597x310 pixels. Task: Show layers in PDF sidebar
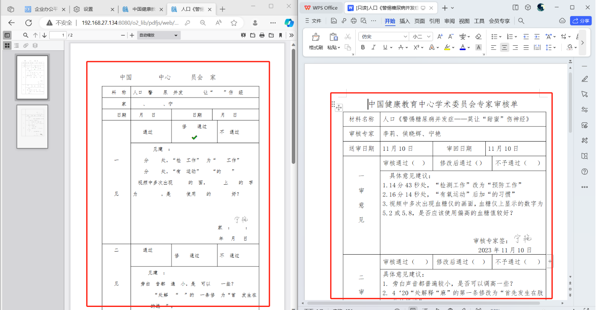click(35, 45)
